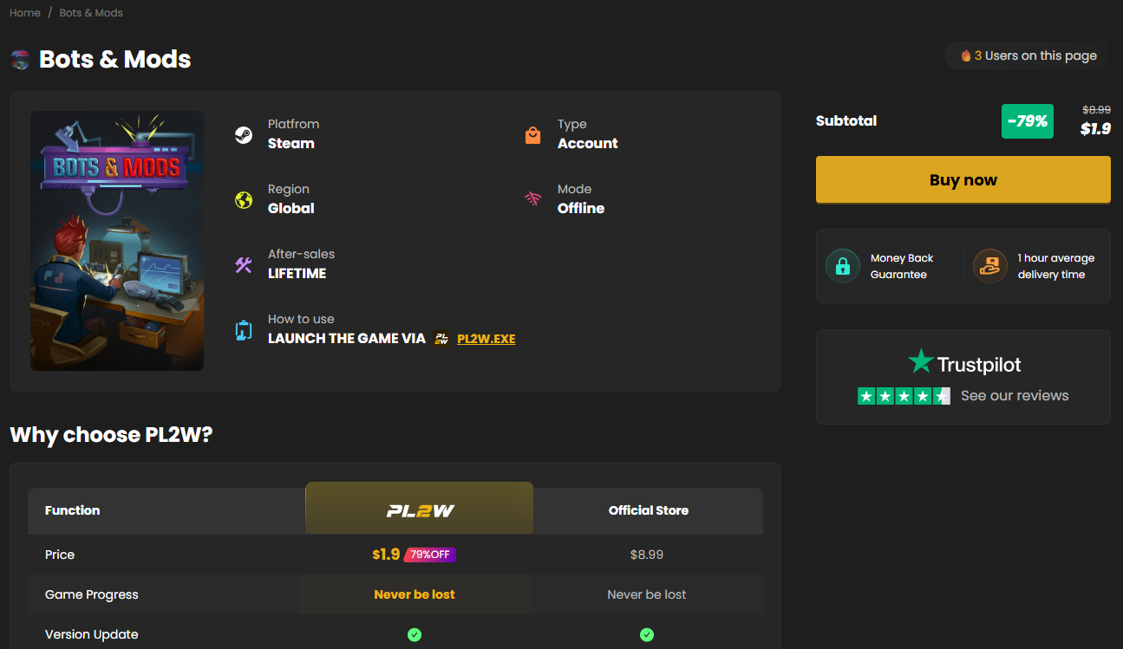1123x649 pixels.
Task: Click the $1.9 subtotal price
Action: pos(1095,129)
